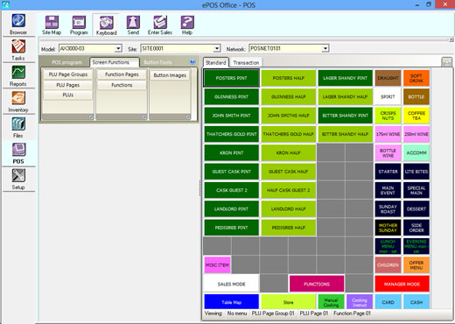455x324 pixels.
Task: Select the red MANAGER MODE key
Action: pos(402,284)
